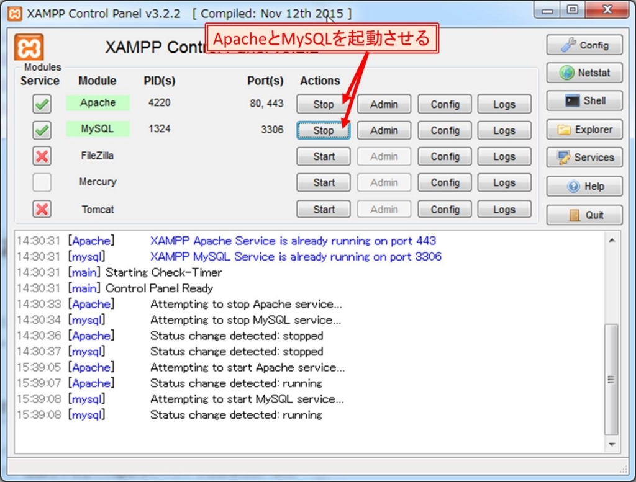The height and width of the screenshot is (482, 636).
Task: Toggle the Apache service checkbox
Action: pos(42,104)
